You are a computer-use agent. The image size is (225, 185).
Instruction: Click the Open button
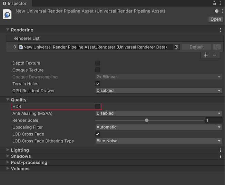[216, 19]
